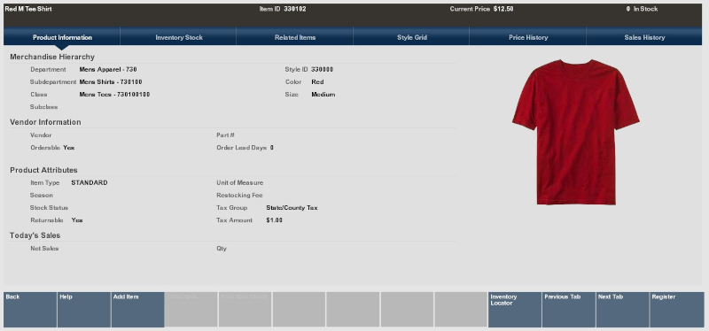Click the Subclass label
709x331 pixels.
(43, 107)
